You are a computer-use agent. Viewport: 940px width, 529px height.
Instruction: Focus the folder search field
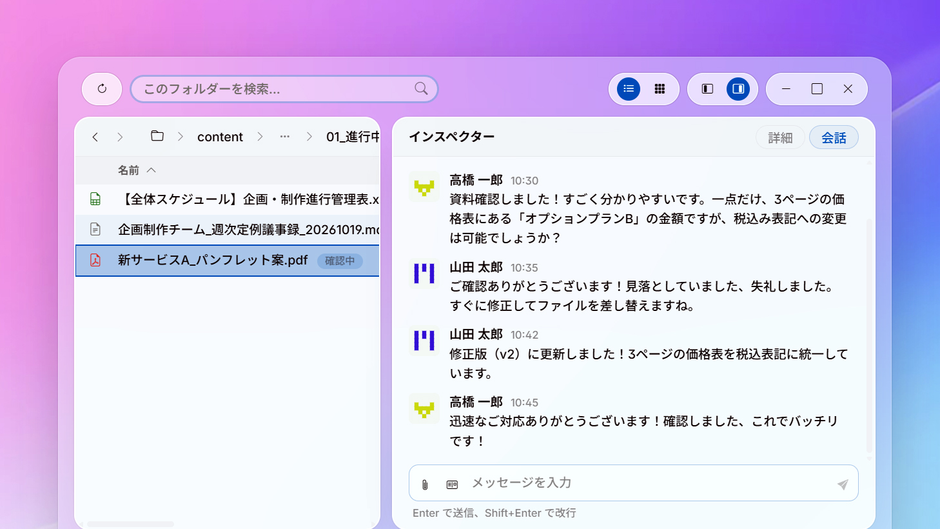(284, 89)
